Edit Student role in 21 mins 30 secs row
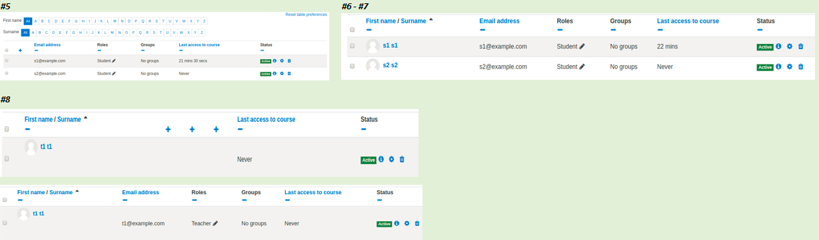 113,60
